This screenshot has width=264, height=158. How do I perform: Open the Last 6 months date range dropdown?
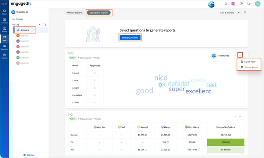(229, 13)
